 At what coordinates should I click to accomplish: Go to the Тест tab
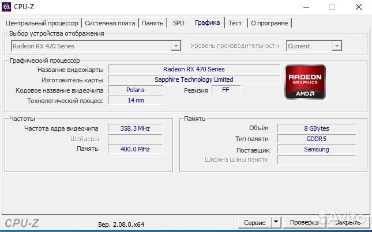pyautogui.click(x=235, y=23)
